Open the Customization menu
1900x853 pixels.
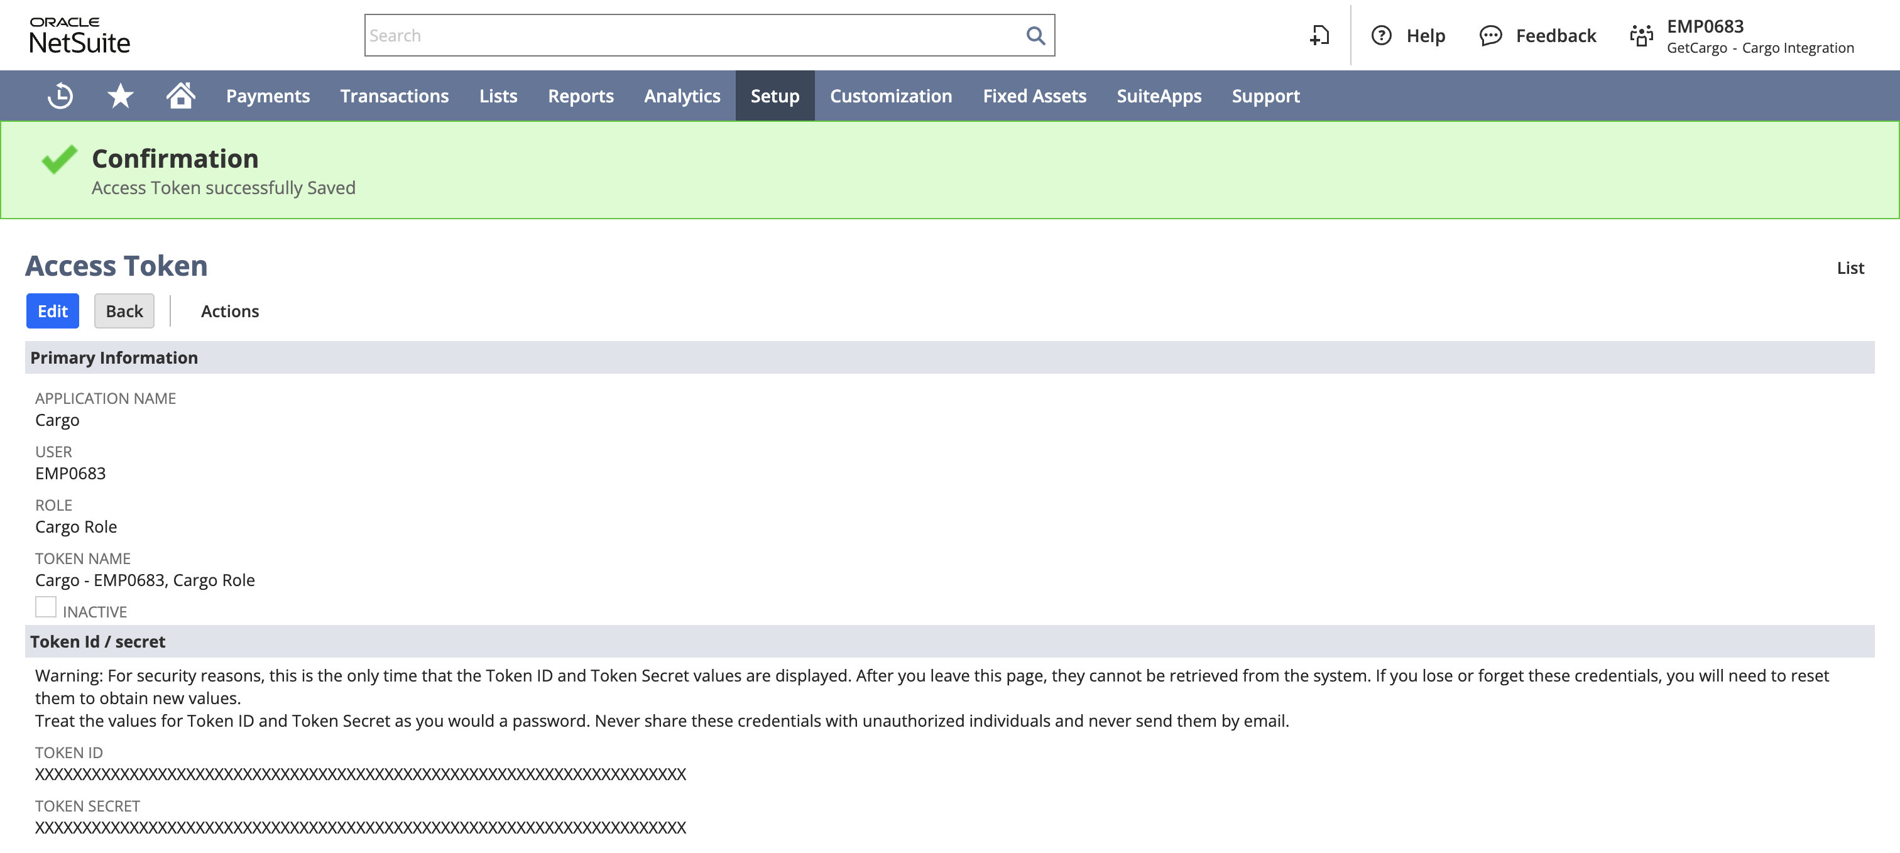click(x=891, y=96)
